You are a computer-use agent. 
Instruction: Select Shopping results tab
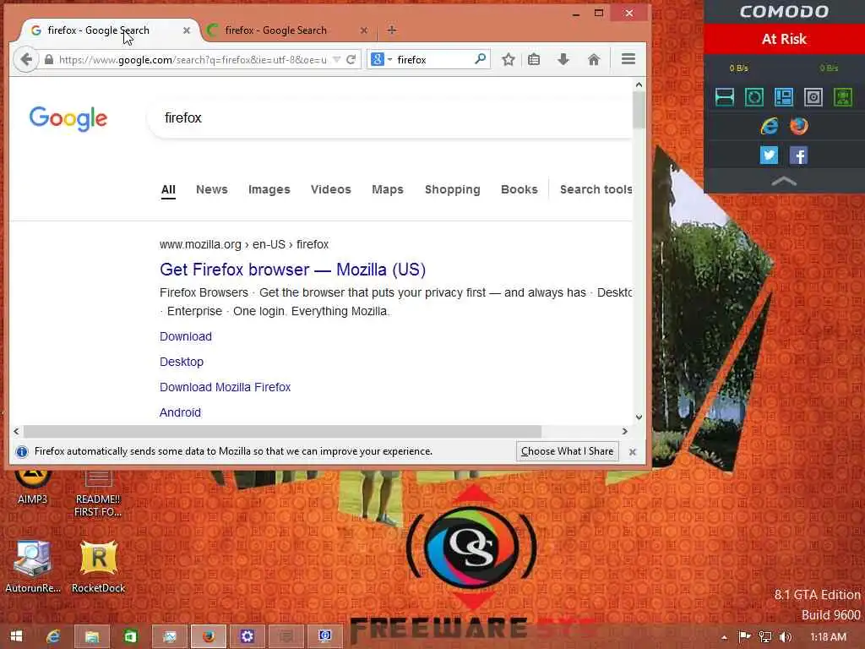(x=453, y=190)
